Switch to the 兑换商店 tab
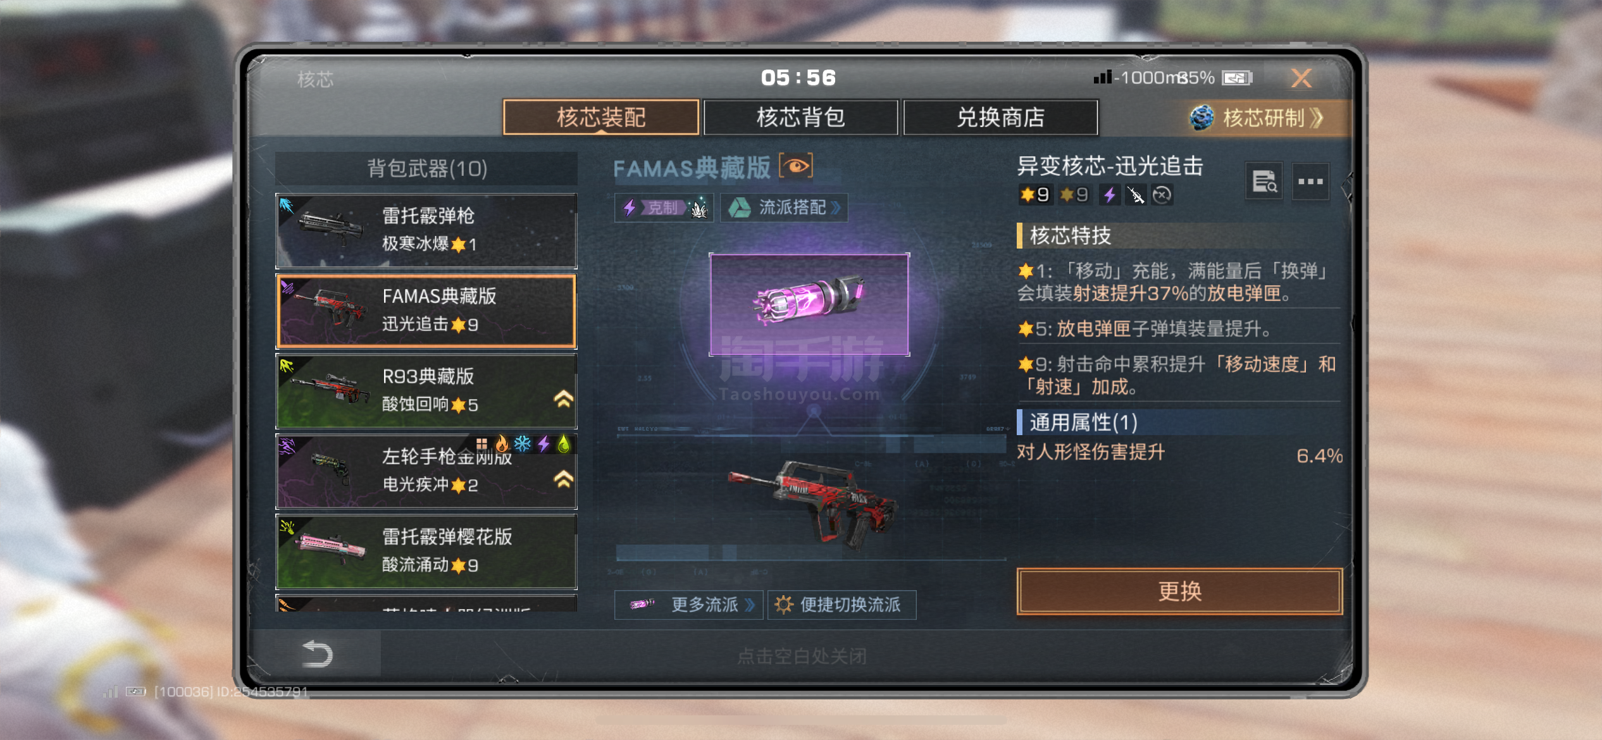The width and height of the screenshot is (1602, 740). pos(1000,118)
